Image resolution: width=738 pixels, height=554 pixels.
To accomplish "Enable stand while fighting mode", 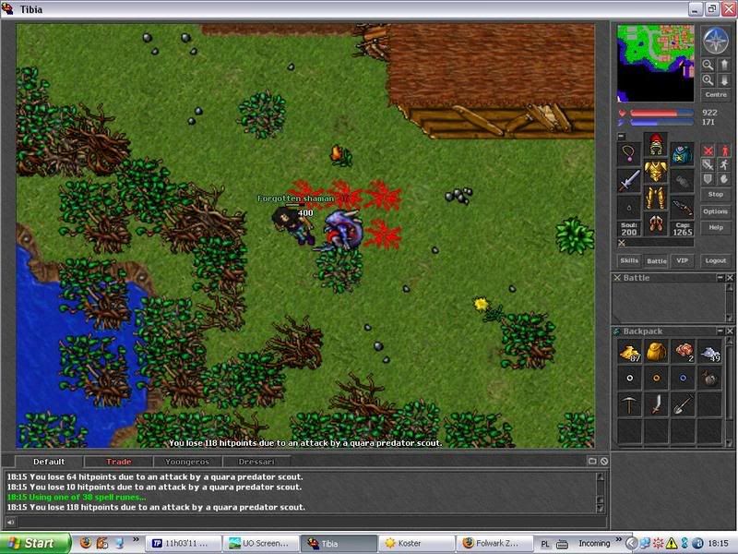I will point(724,151).
